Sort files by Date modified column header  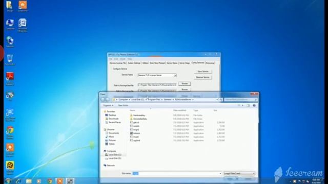point(180,110)
